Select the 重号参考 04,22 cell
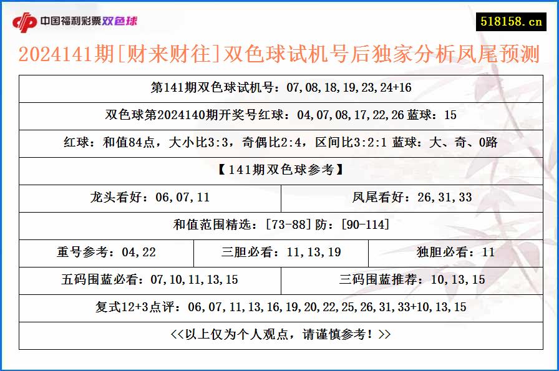559x371 pixels. click(x=105, y=253)
